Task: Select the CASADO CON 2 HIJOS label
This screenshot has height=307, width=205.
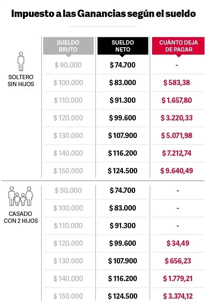Action: click(x=21, y=217)
